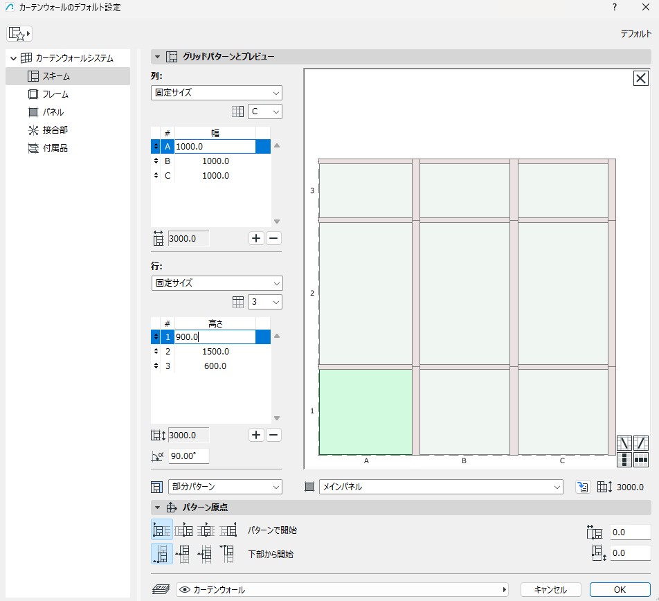Screen dimensions: 659x601
Task: Select the horizontal row selection icon in preview
Action: tap(641, 460)
